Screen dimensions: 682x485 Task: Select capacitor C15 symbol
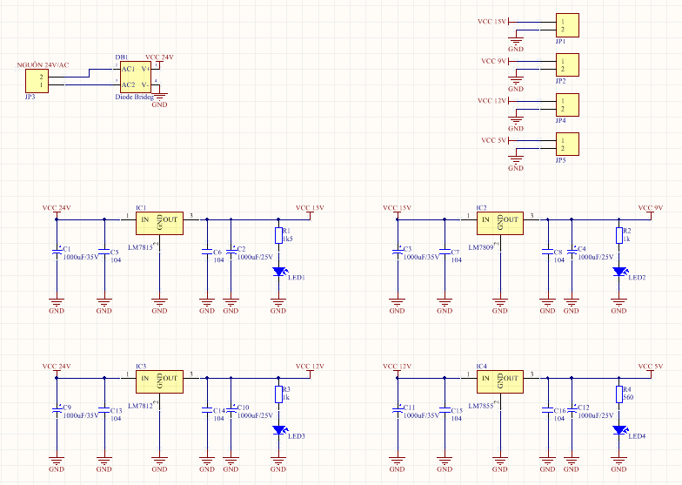pyautogui.click(x=445, y=409)
